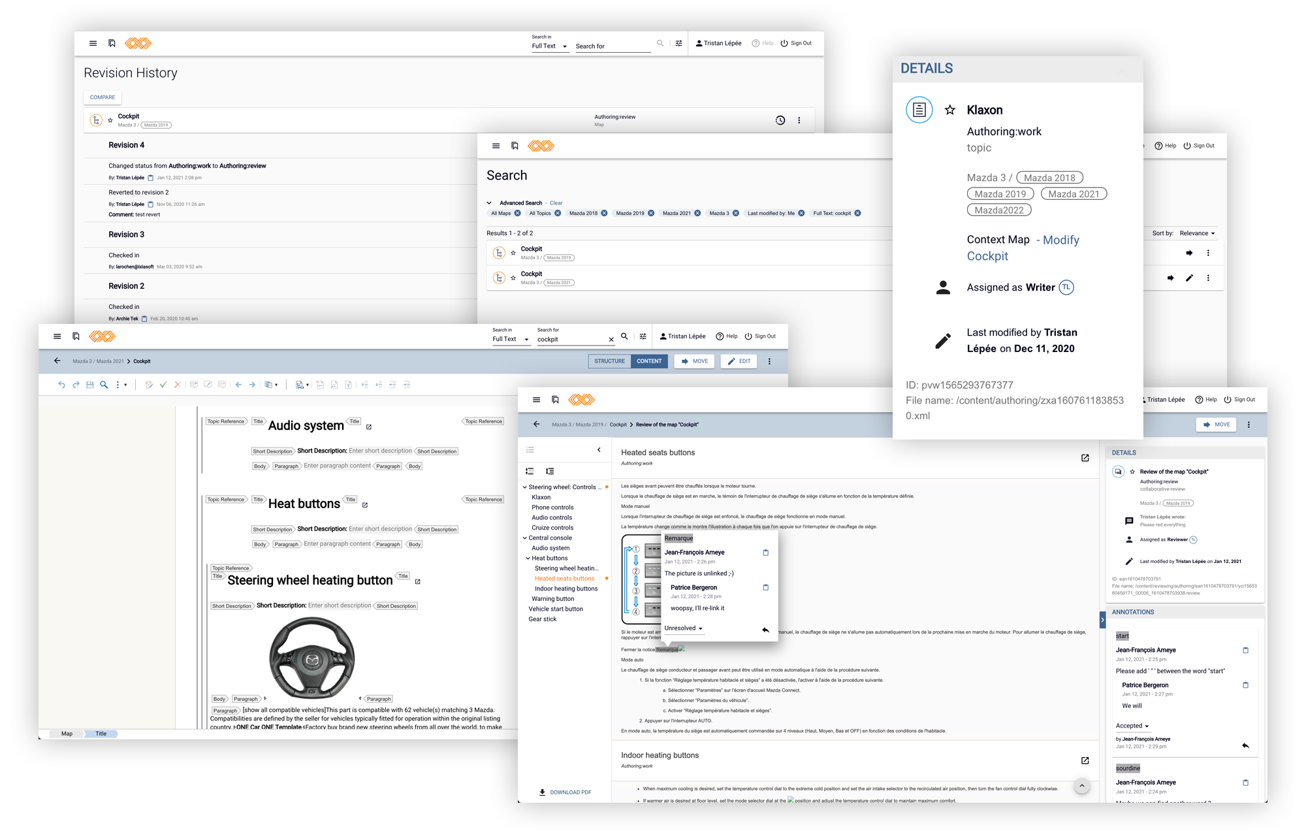
Task: Remove the Mazda 2018 filter chip
Action: [604, 213]
